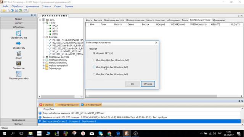Select the 'BAZA' point in the tree
The height and width of the screenshot is (137, 244).
point(55,25)
